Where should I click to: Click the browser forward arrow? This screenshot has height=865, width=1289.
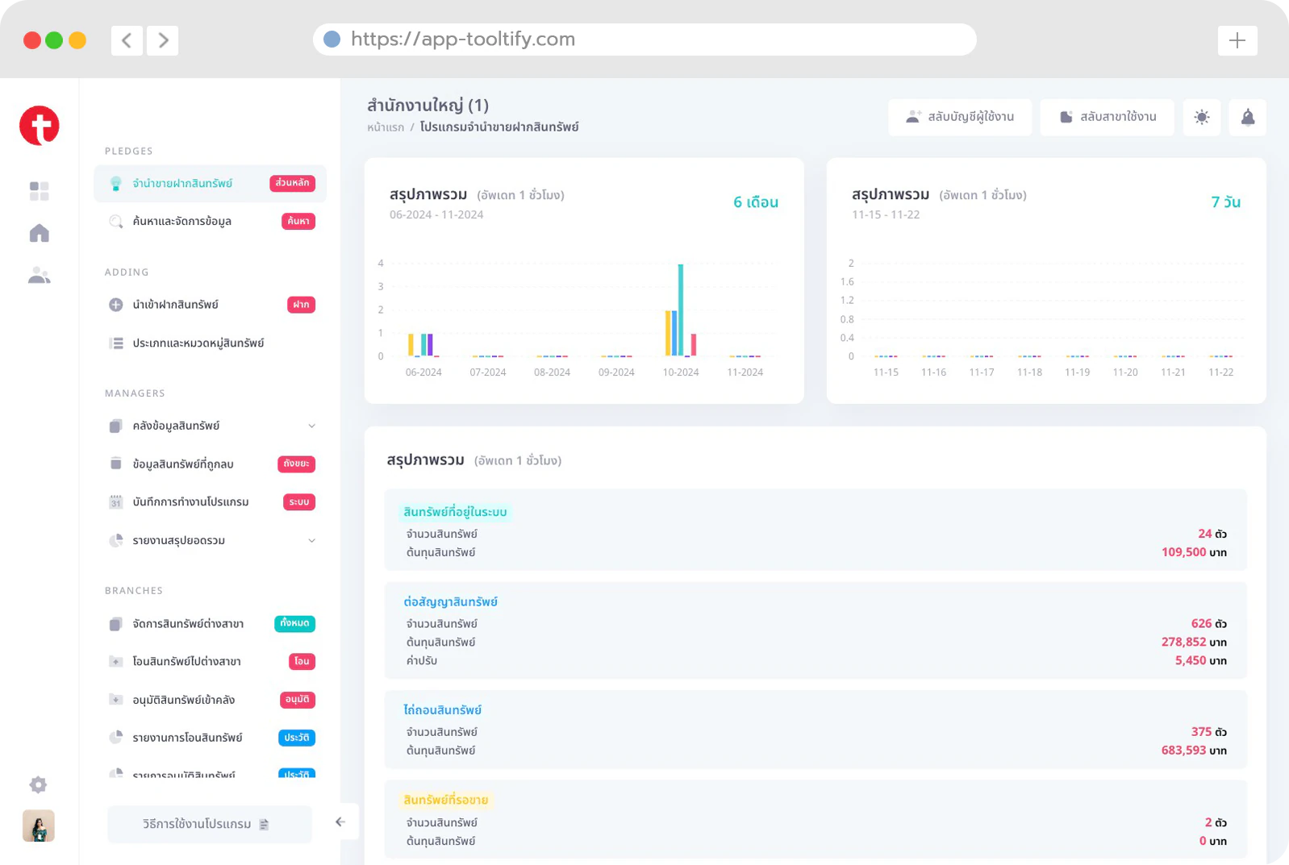click(163, 40)
